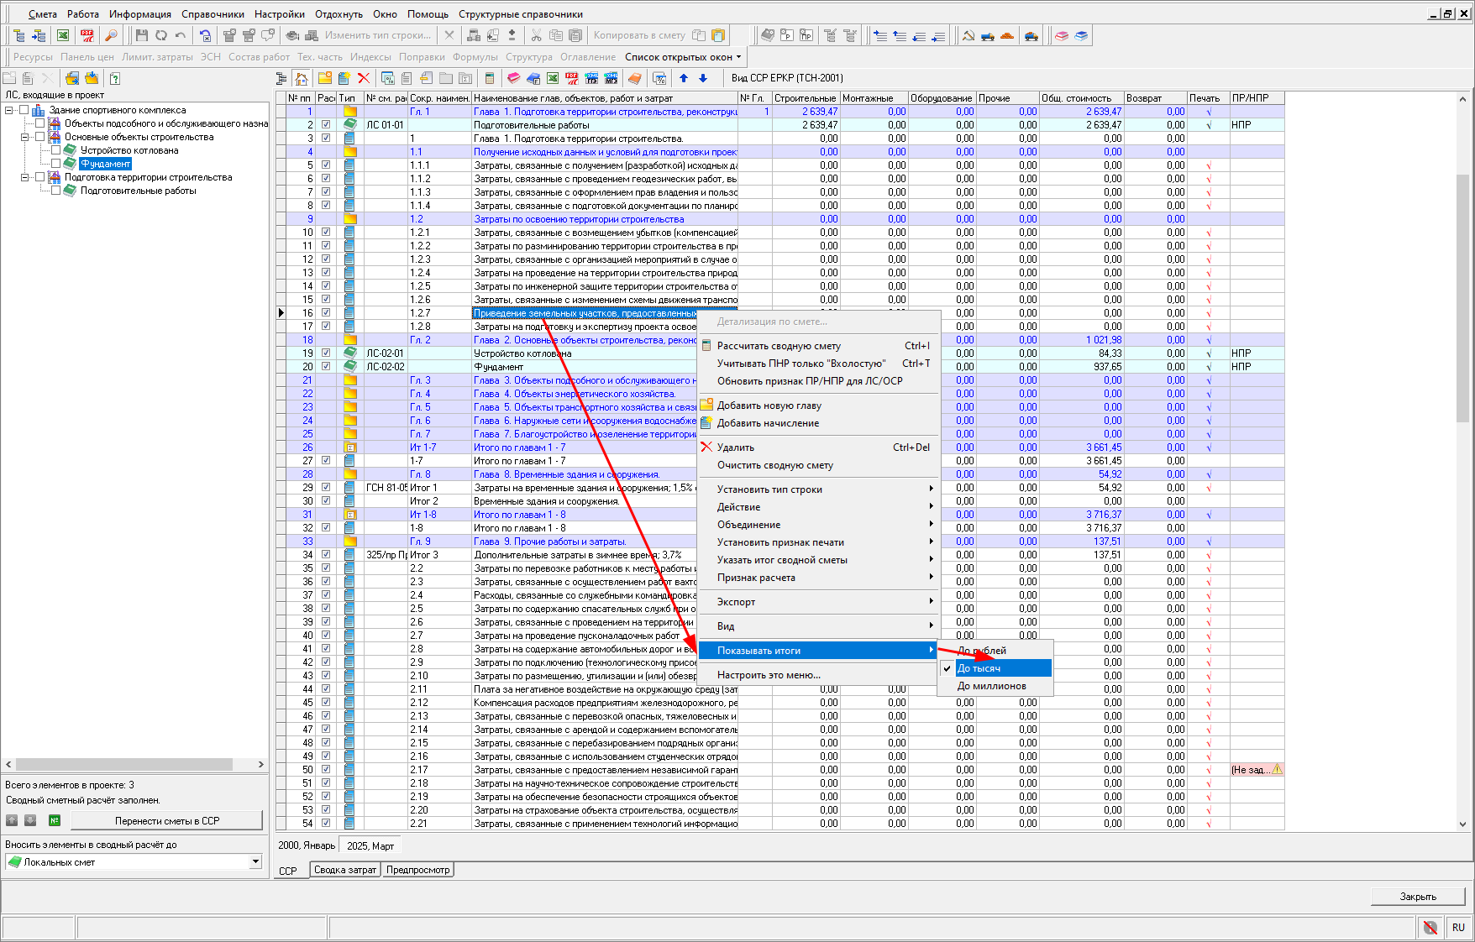The height and width of the screenshot is (942, 1475).
Task: Click the magnifier search icon
Action: [x=111, y=35]
